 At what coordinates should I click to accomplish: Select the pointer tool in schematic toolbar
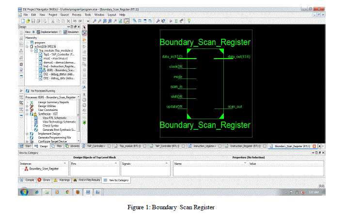[x=85, y=28]
